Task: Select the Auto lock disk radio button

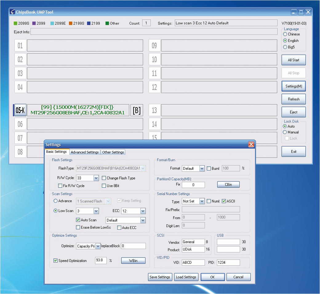Action: pyautogui.click(x=285, y=126)
